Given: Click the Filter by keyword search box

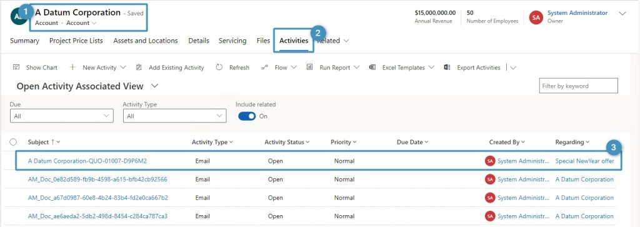Looking at the screenshot, I should click(x=578, y=86).
